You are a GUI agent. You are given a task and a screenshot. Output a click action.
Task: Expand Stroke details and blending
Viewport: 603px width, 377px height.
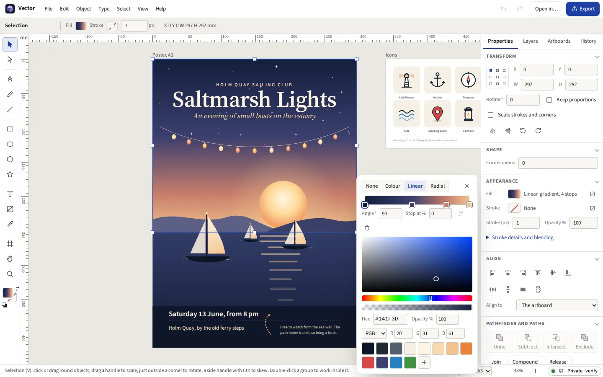click(520, 238)
